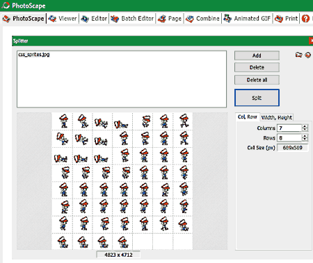This screenshot has width=313, height=263.
Task: Click the first sprite in the bottom preview row
Action: [63, 241]
